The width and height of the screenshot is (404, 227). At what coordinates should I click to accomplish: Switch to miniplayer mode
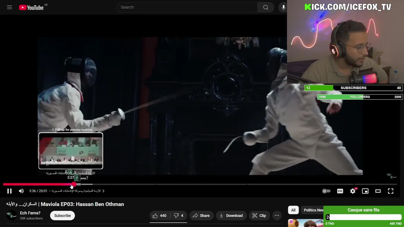(365, 191)
